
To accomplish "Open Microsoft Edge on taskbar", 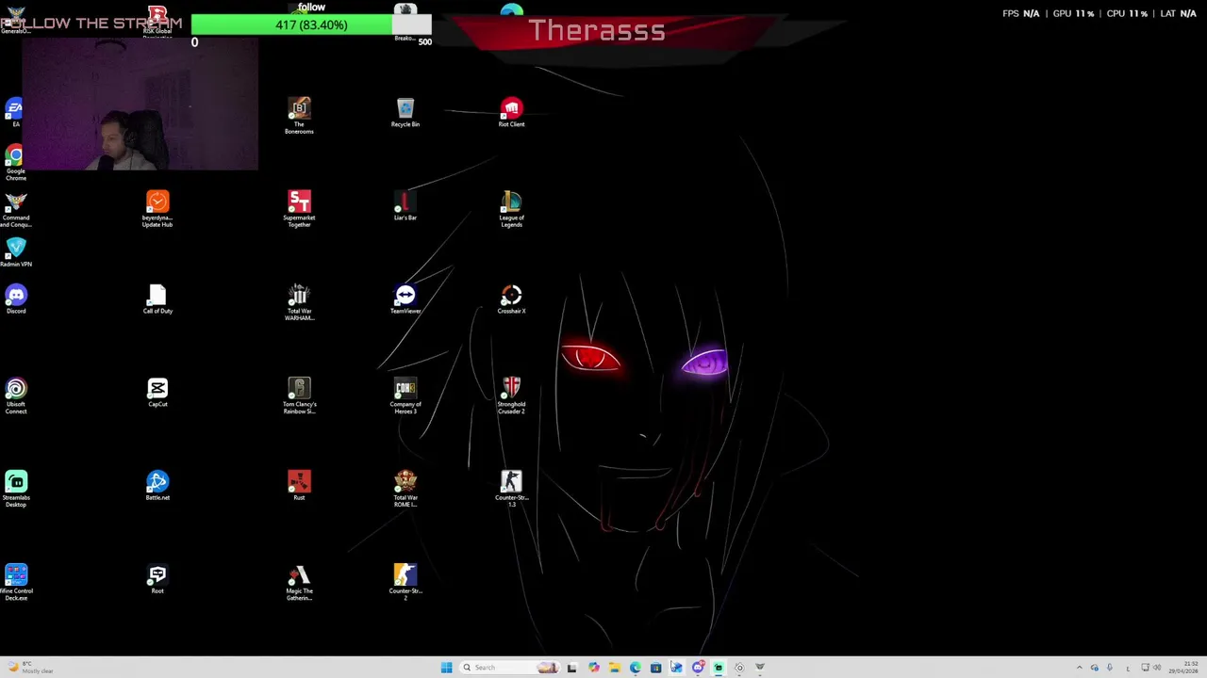I will (636, 668).
